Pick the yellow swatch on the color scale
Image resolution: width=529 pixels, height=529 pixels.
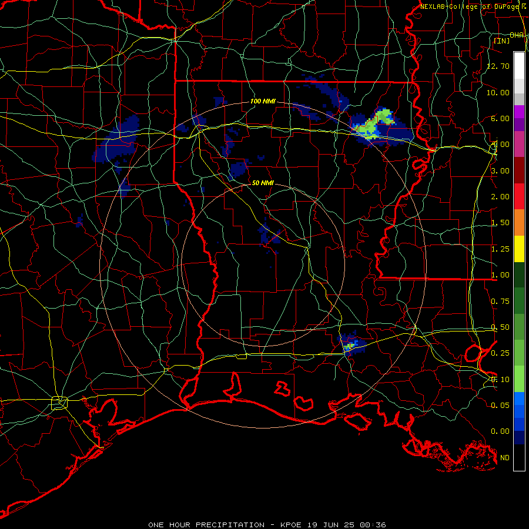519,249
